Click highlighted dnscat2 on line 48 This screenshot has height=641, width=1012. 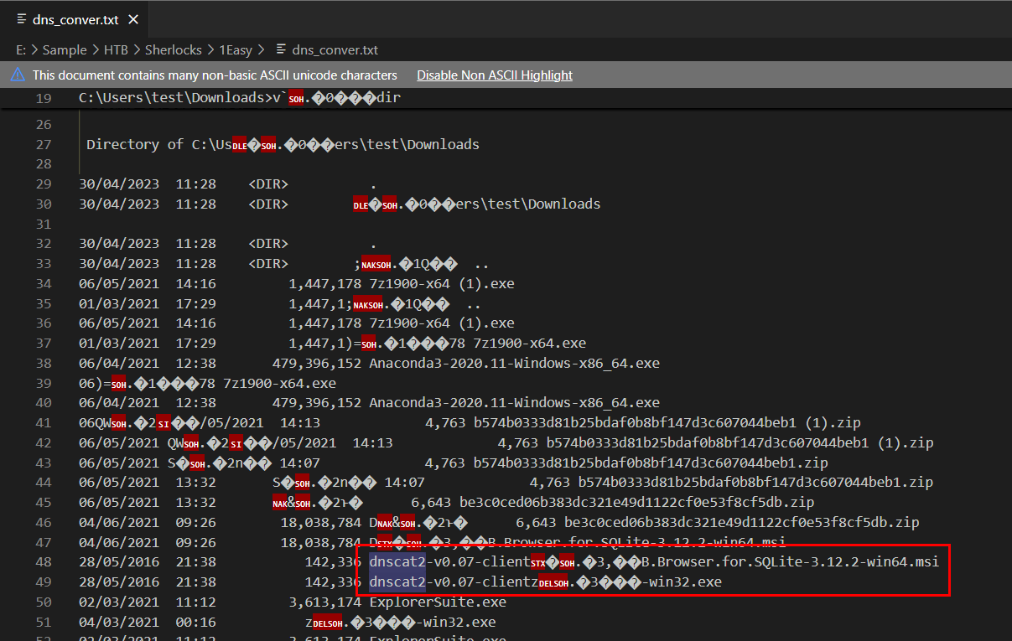click(397, 561)
